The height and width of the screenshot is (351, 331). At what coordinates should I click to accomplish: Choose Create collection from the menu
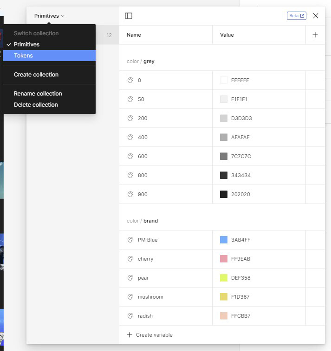(x=49, y=75)
